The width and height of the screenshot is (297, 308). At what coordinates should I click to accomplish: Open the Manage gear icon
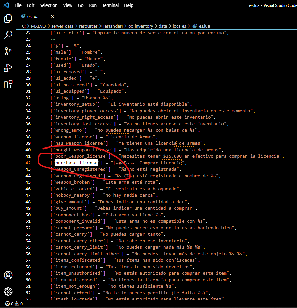tap(8, 292)
